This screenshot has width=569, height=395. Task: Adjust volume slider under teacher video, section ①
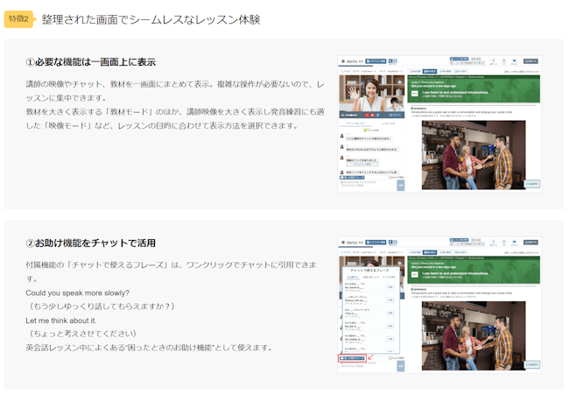[351, 115]
